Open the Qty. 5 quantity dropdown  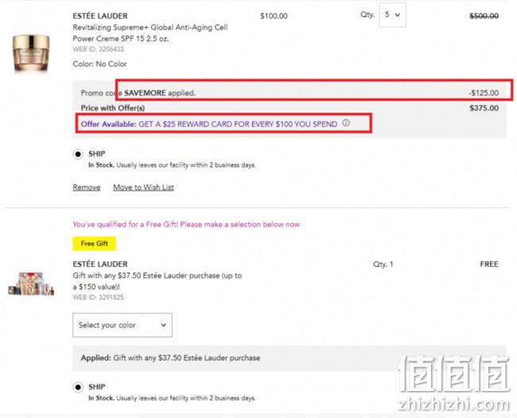coord(392,15)
